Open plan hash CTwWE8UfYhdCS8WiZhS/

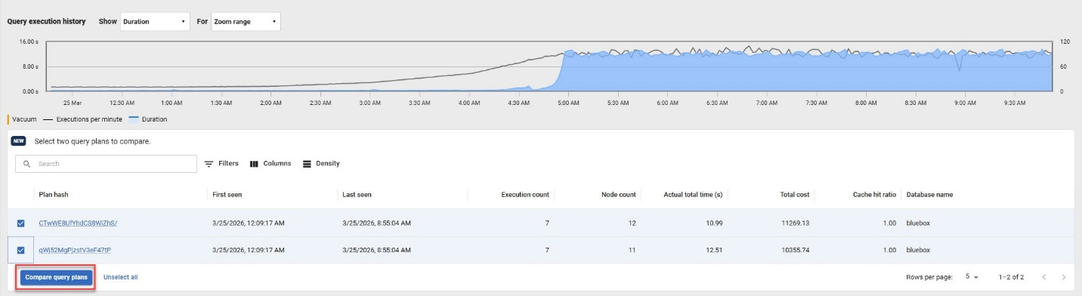pyautogui.click(x=78, y=223)
